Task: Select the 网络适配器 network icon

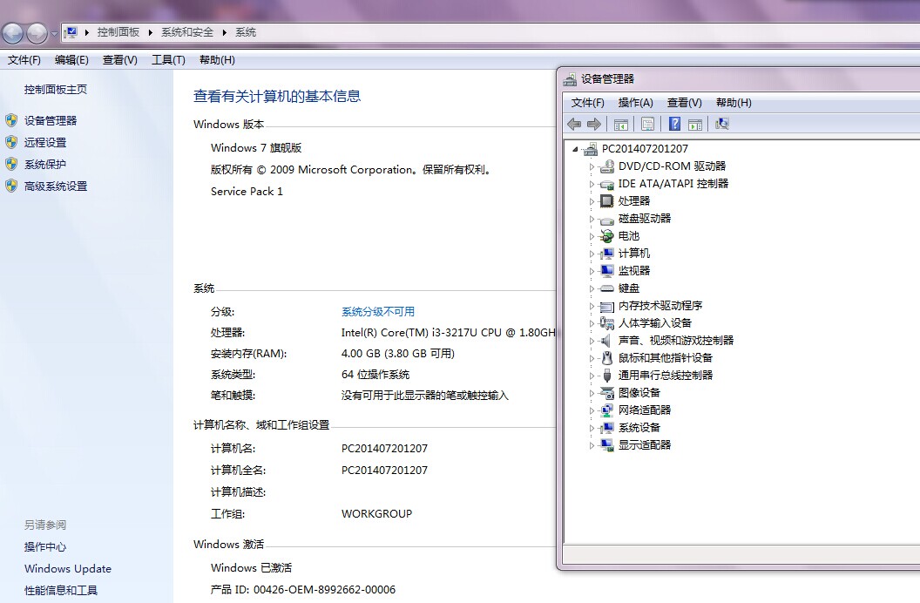Action: click(606, 410)
